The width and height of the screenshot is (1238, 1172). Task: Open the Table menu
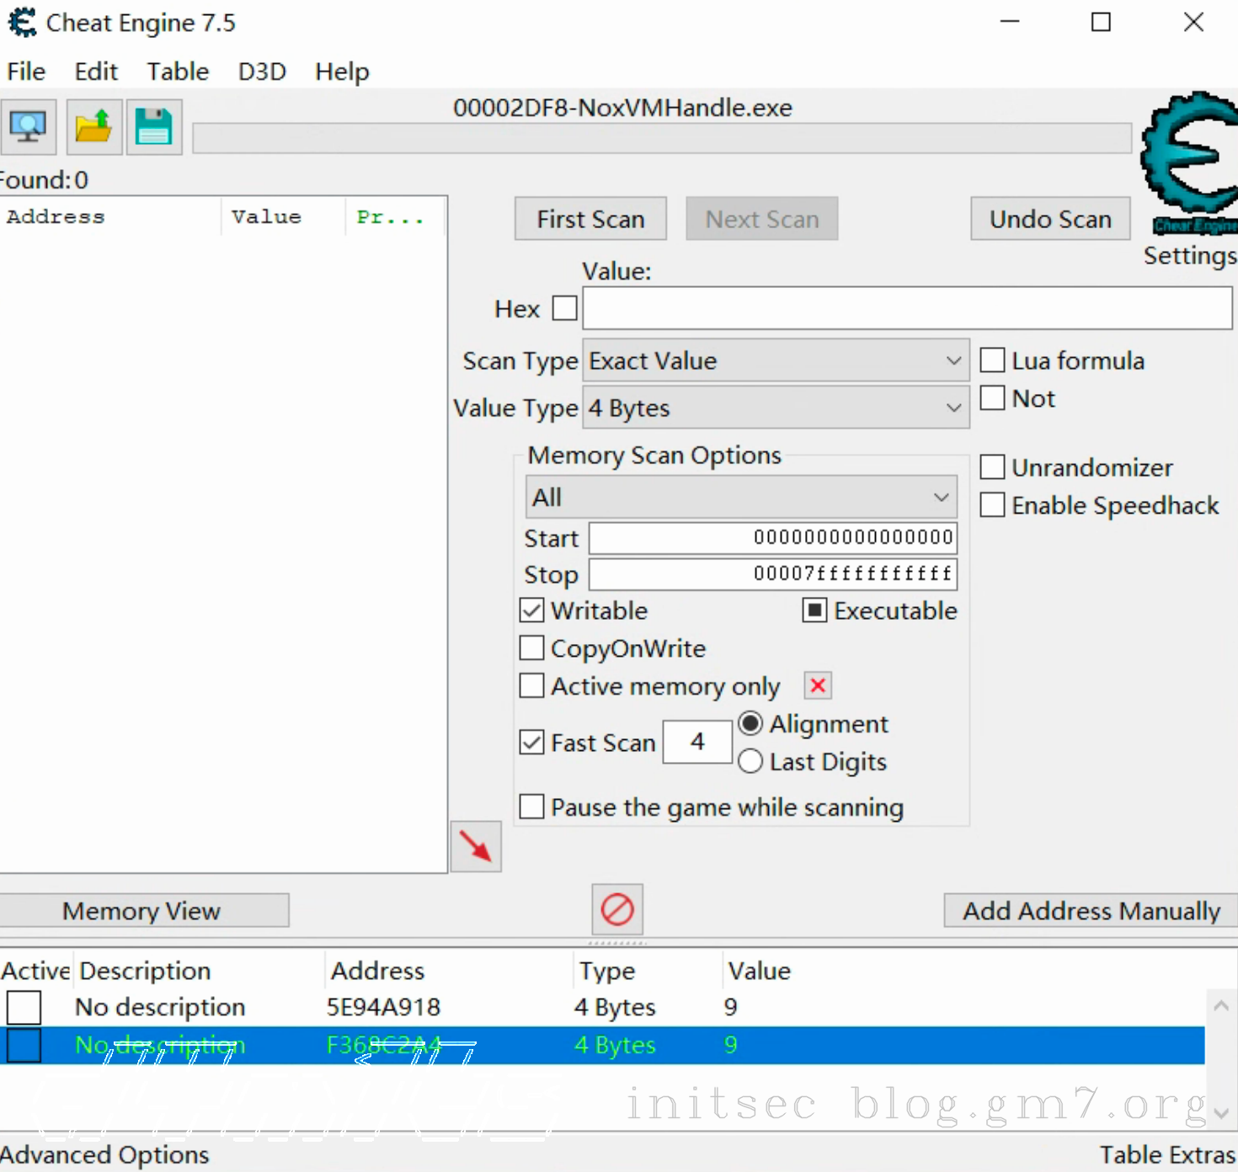click(178, 72)
